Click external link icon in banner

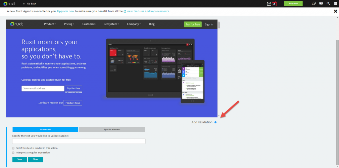[125, 11]
